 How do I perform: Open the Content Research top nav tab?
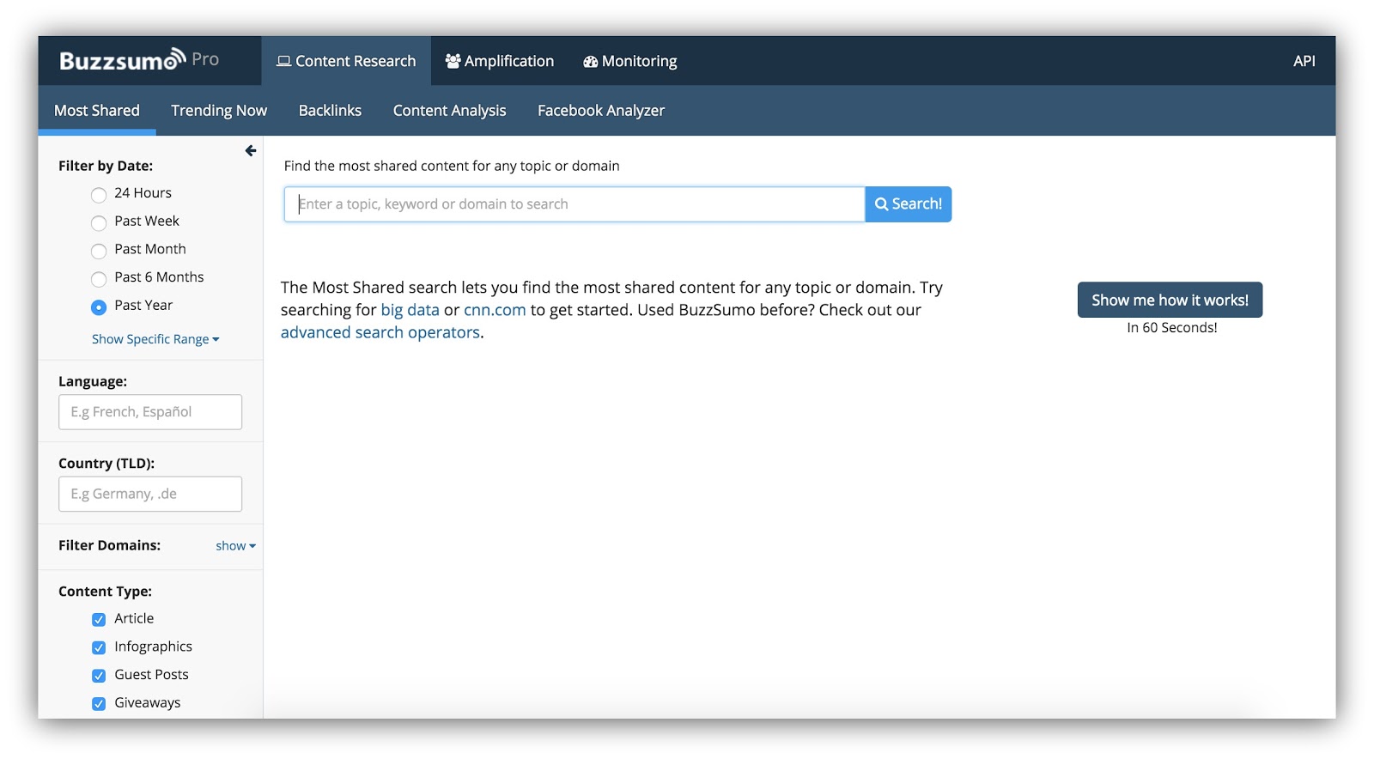click(x=346, y=61)
